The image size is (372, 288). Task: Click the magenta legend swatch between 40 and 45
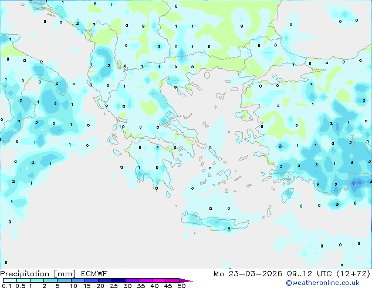(x=159, y=280)
